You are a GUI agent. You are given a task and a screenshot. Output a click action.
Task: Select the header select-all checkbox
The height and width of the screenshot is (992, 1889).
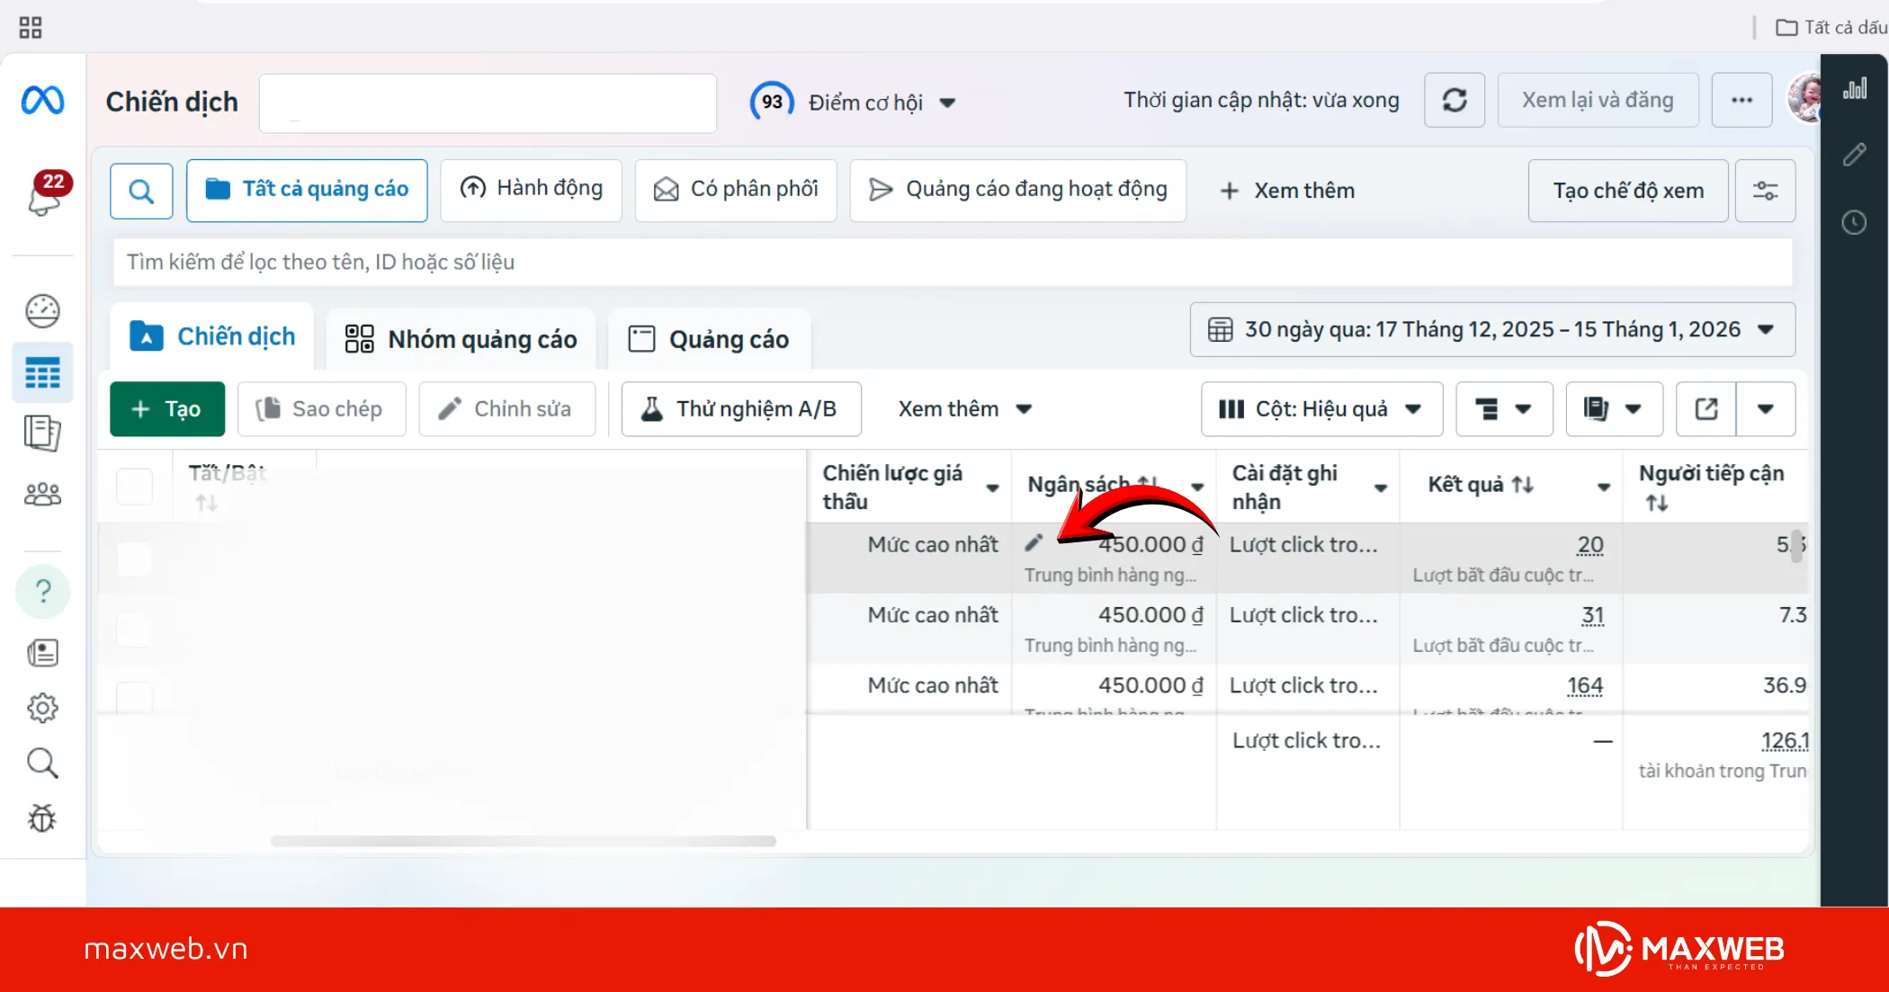point(134,486)
